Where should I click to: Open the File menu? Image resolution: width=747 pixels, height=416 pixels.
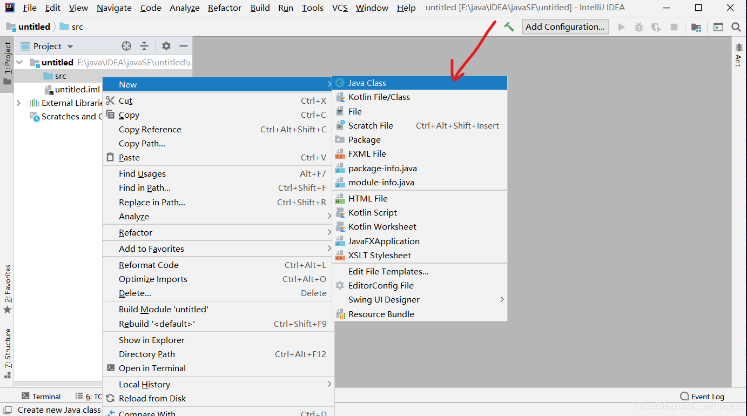pos(30,8)
